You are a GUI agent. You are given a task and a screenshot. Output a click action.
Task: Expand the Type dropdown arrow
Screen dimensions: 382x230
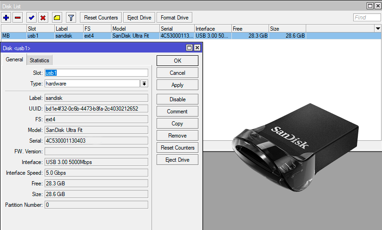144,84
